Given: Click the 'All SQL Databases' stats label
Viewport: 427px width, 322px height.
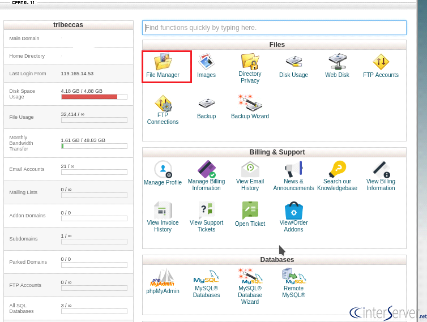Looking at the screenshot, I should click(x=22, y=308).
